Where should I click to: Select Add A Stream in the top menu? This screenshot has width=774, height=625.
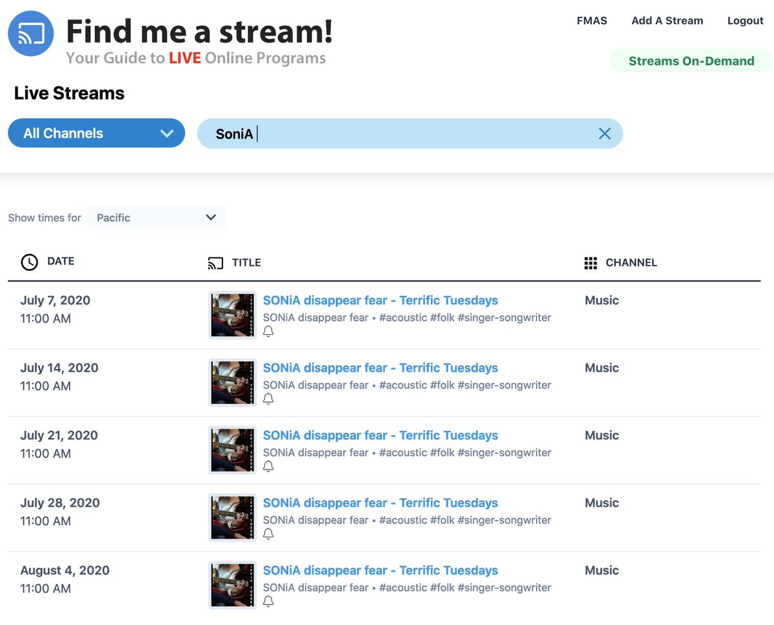point(667,20)
